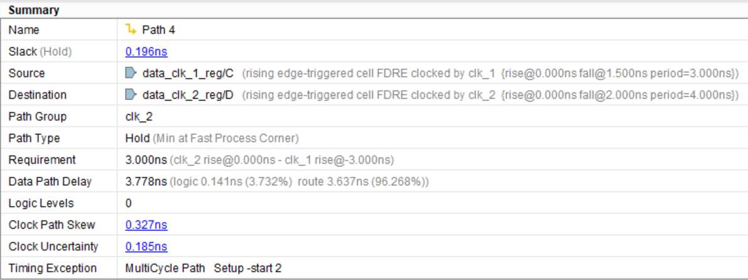Click the Path 4 arrow icon
748x280 pixels.
(131, 30)
